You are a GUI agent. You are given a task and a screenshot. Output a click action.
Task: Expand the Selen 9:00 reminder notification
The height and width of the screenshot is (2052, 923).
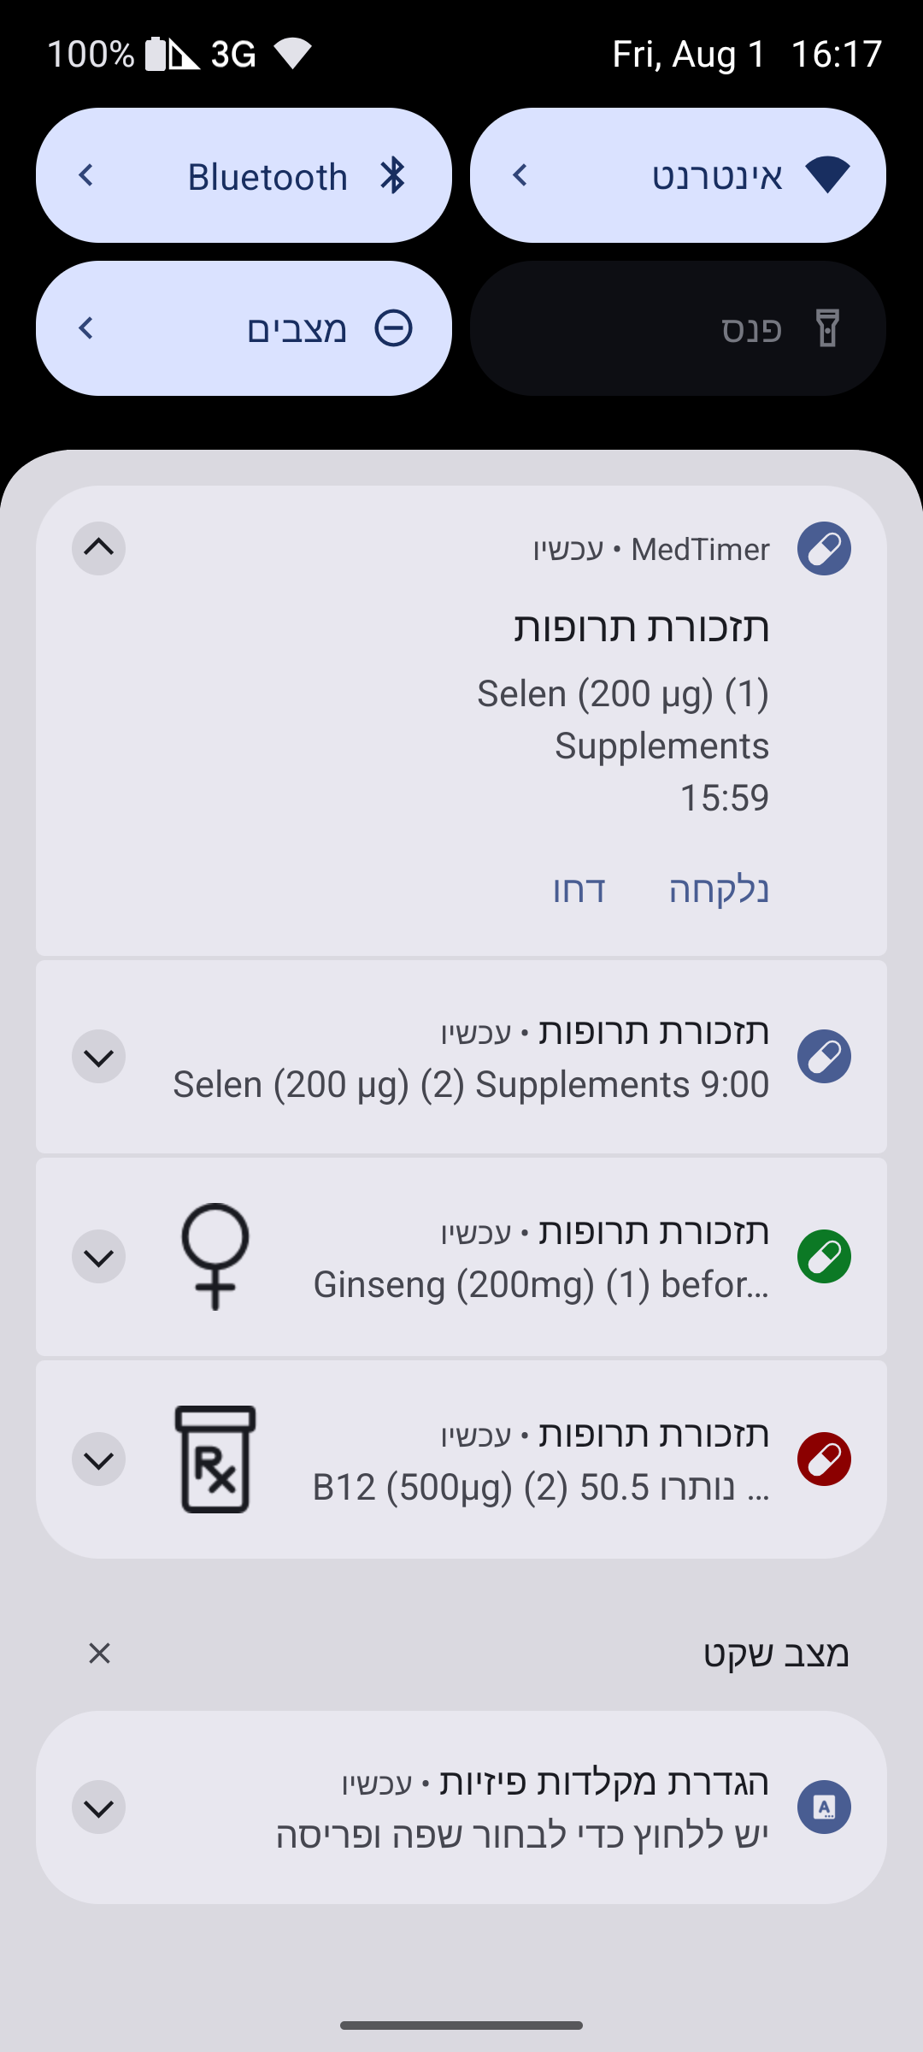click(99, 1057)
